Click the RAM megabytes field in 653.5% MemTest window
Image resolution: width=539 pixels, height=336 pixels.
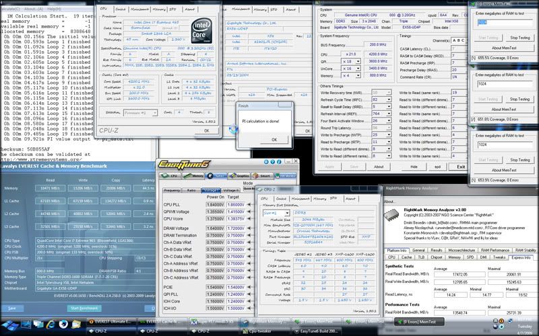tap(505, 145)
